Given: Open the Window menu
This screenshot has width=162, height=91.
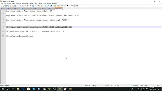Looking at the screenshot, I should tap(54, 4).
